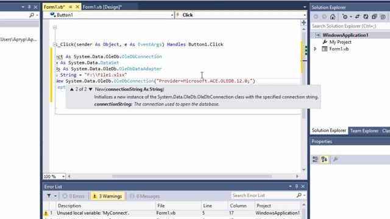The image size is (390, 219).
Task: Click the Home icon in Solution Explorer
Action: point(333,17)
